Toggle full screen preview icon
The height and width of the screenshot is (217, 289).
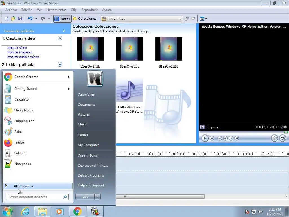(202, 127)
